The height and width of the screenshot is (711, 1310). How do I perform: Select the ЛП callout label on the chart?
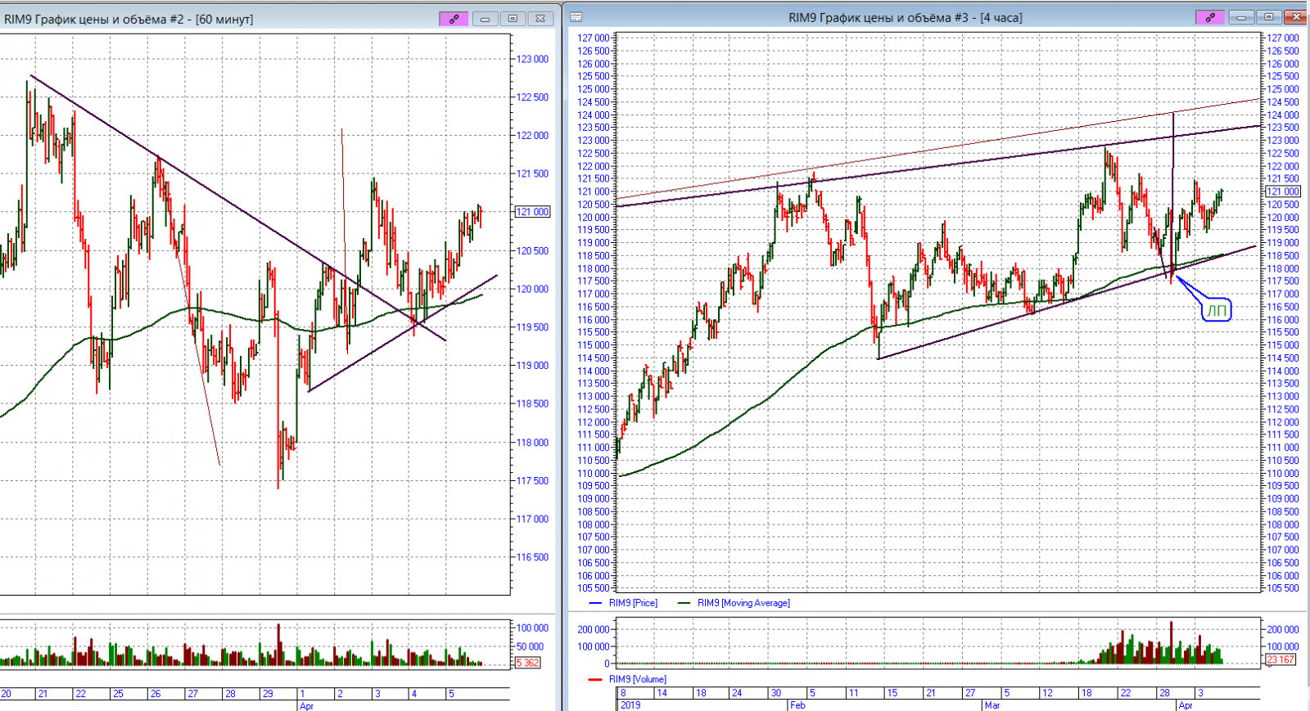[x=1217, y=310]
